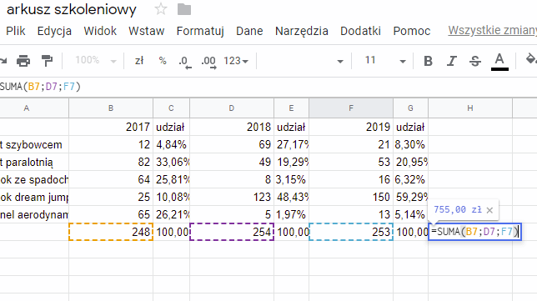Click the cell with value 123
This screenshot has width=537, height=301.
pyautogui.click(x=232, y=197)
